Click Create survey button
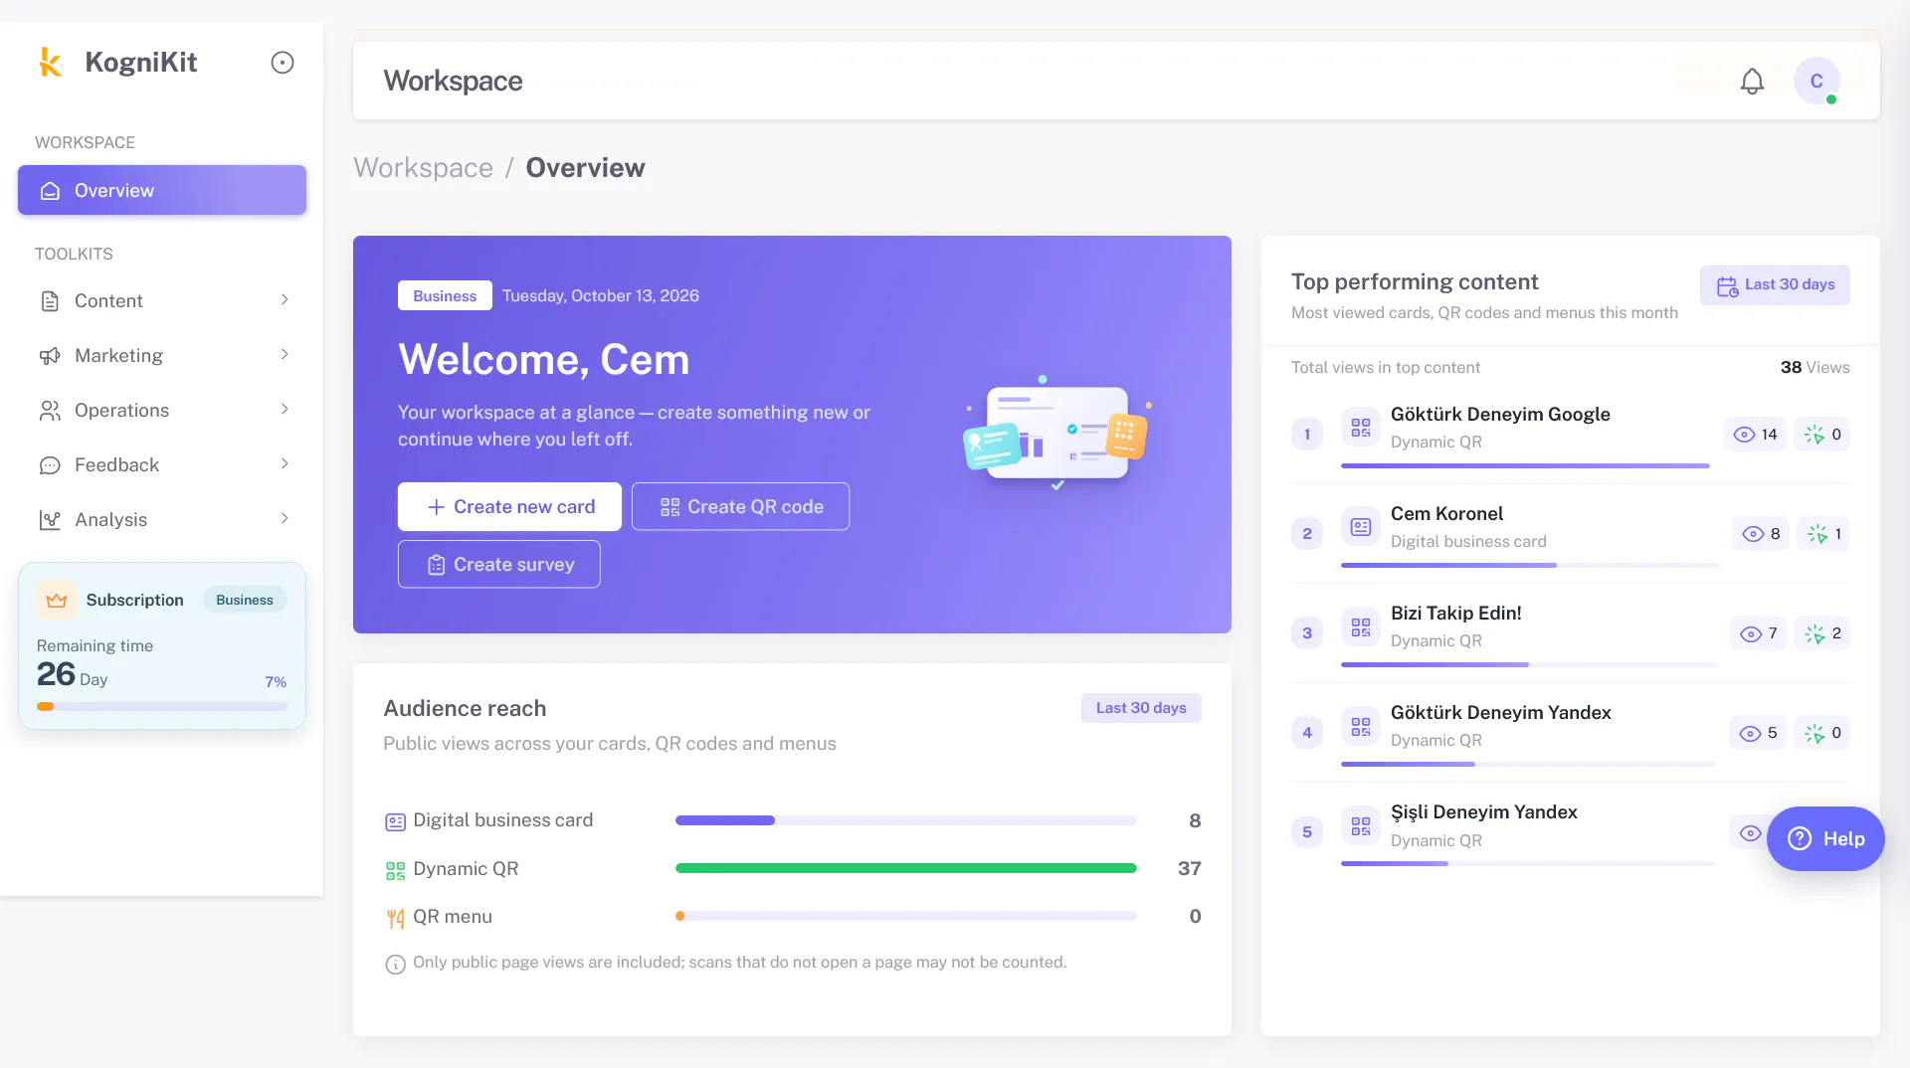Viewport: 1910px width, 1068px height. pyautogui.click(x=499, y=565)
